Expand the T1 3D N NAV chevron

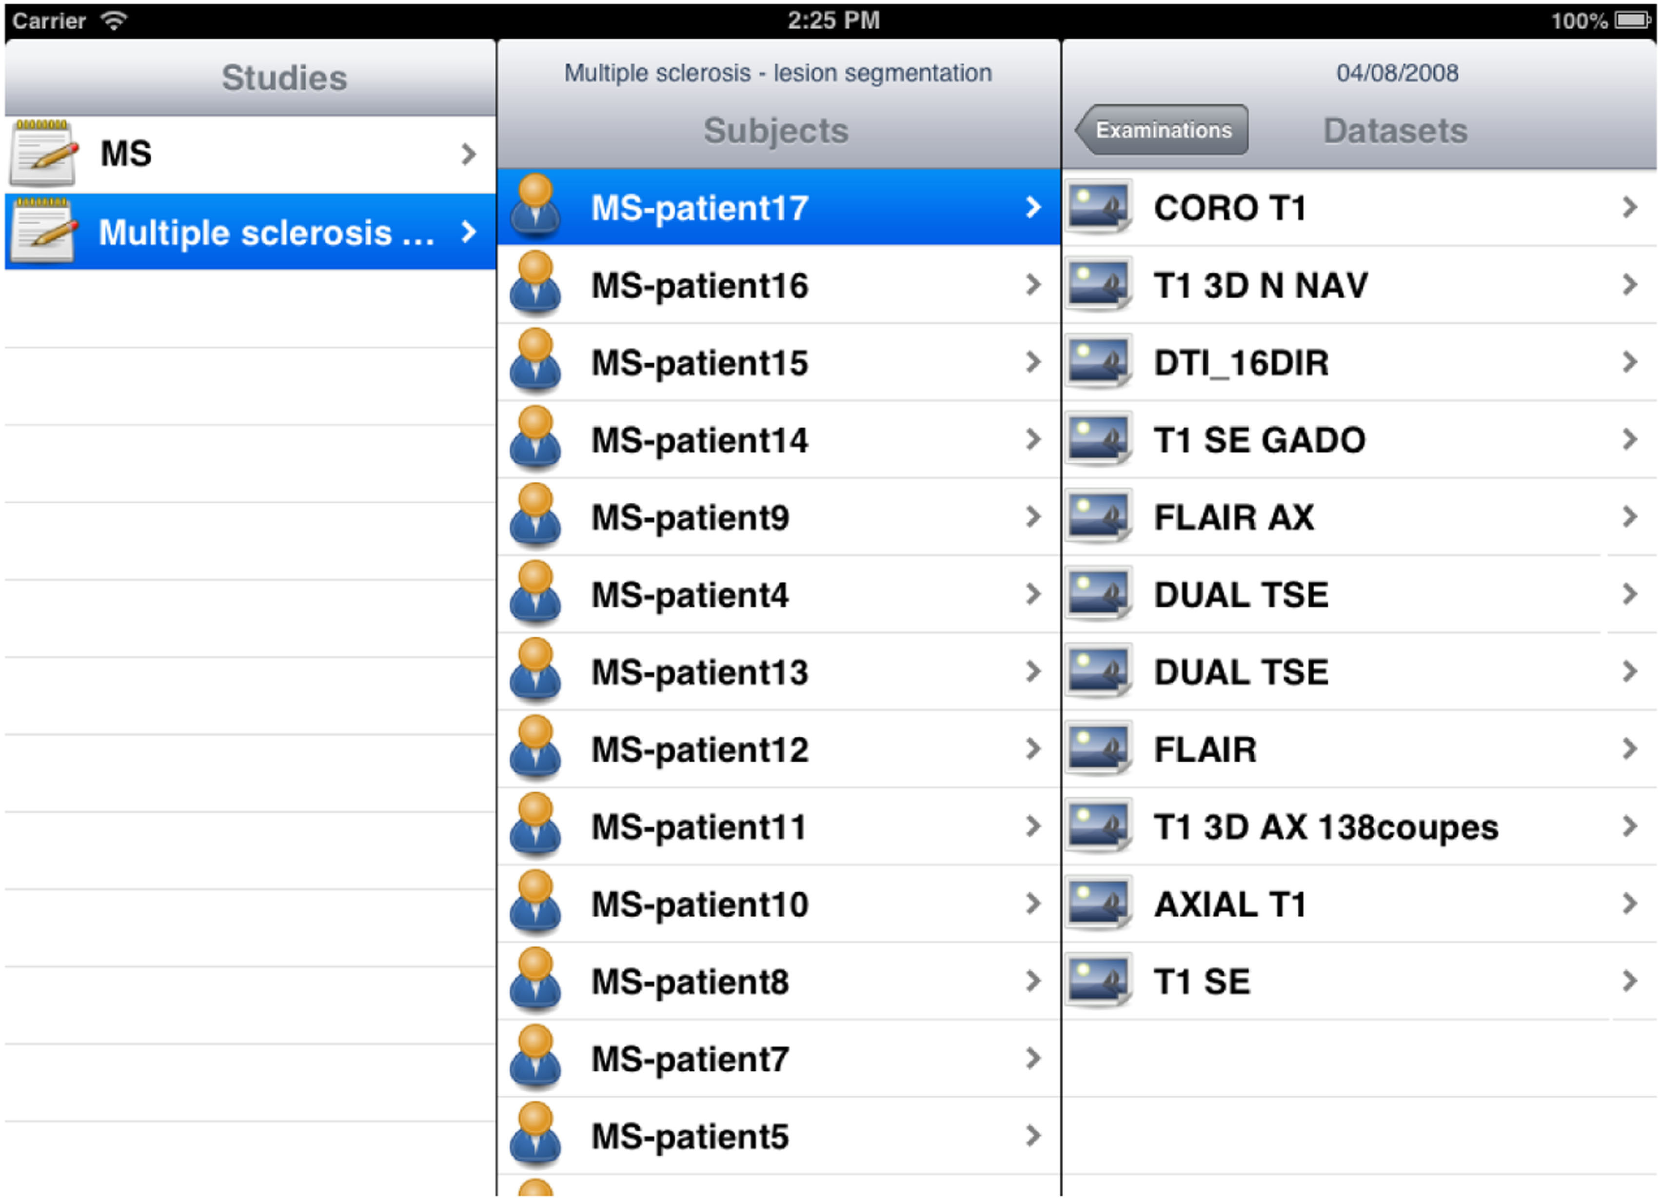[1629, 284]
